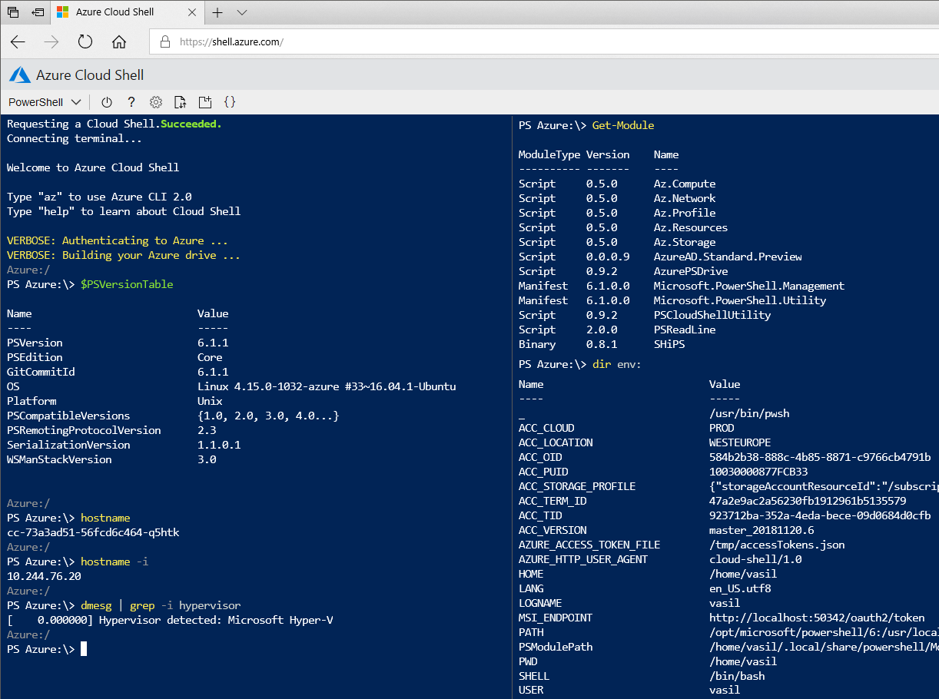Click the dir env: command text
Screen dimensions: 939x699
[x=617, y=364]
